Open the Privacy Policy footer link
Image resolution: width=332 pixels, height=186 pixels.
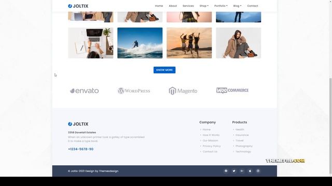click(x=212, y=146)
